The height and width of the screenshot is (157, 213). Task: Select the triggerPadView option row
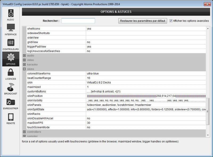click(x=116, y=47)
